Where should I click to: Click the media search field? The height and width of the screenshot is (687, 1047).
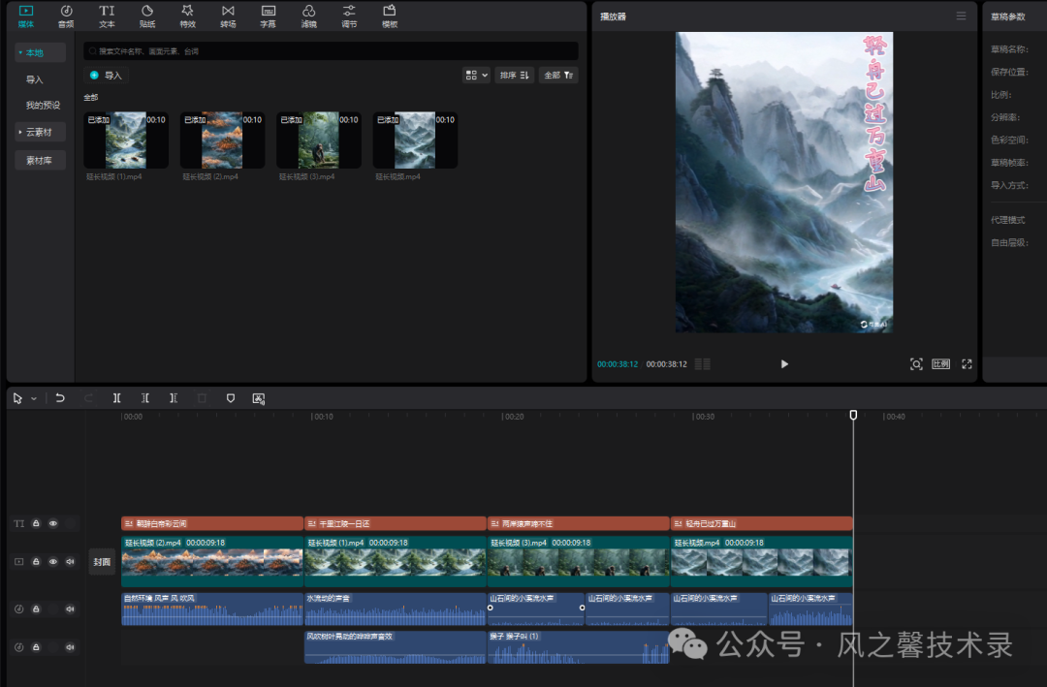pos(331,50)
